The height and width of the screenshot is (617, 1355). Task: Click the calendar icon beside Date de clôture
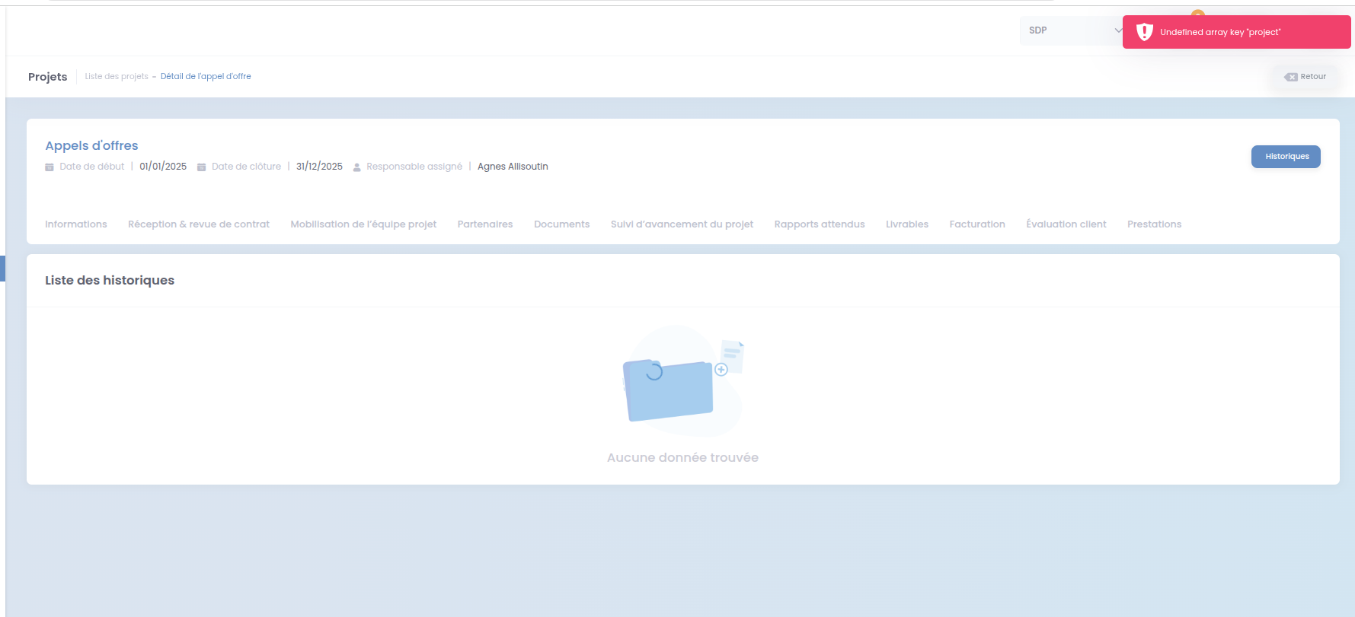(x=202, y=167)
